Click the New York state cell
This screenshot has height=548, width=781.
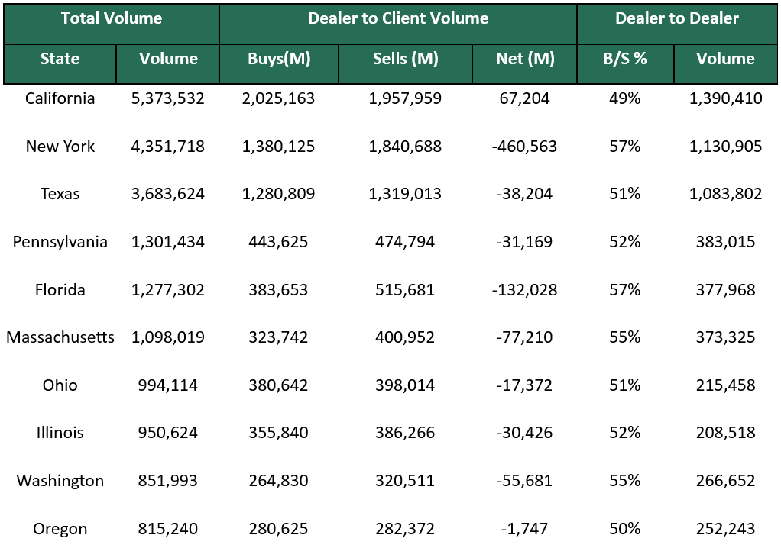[x=60, y=147]
